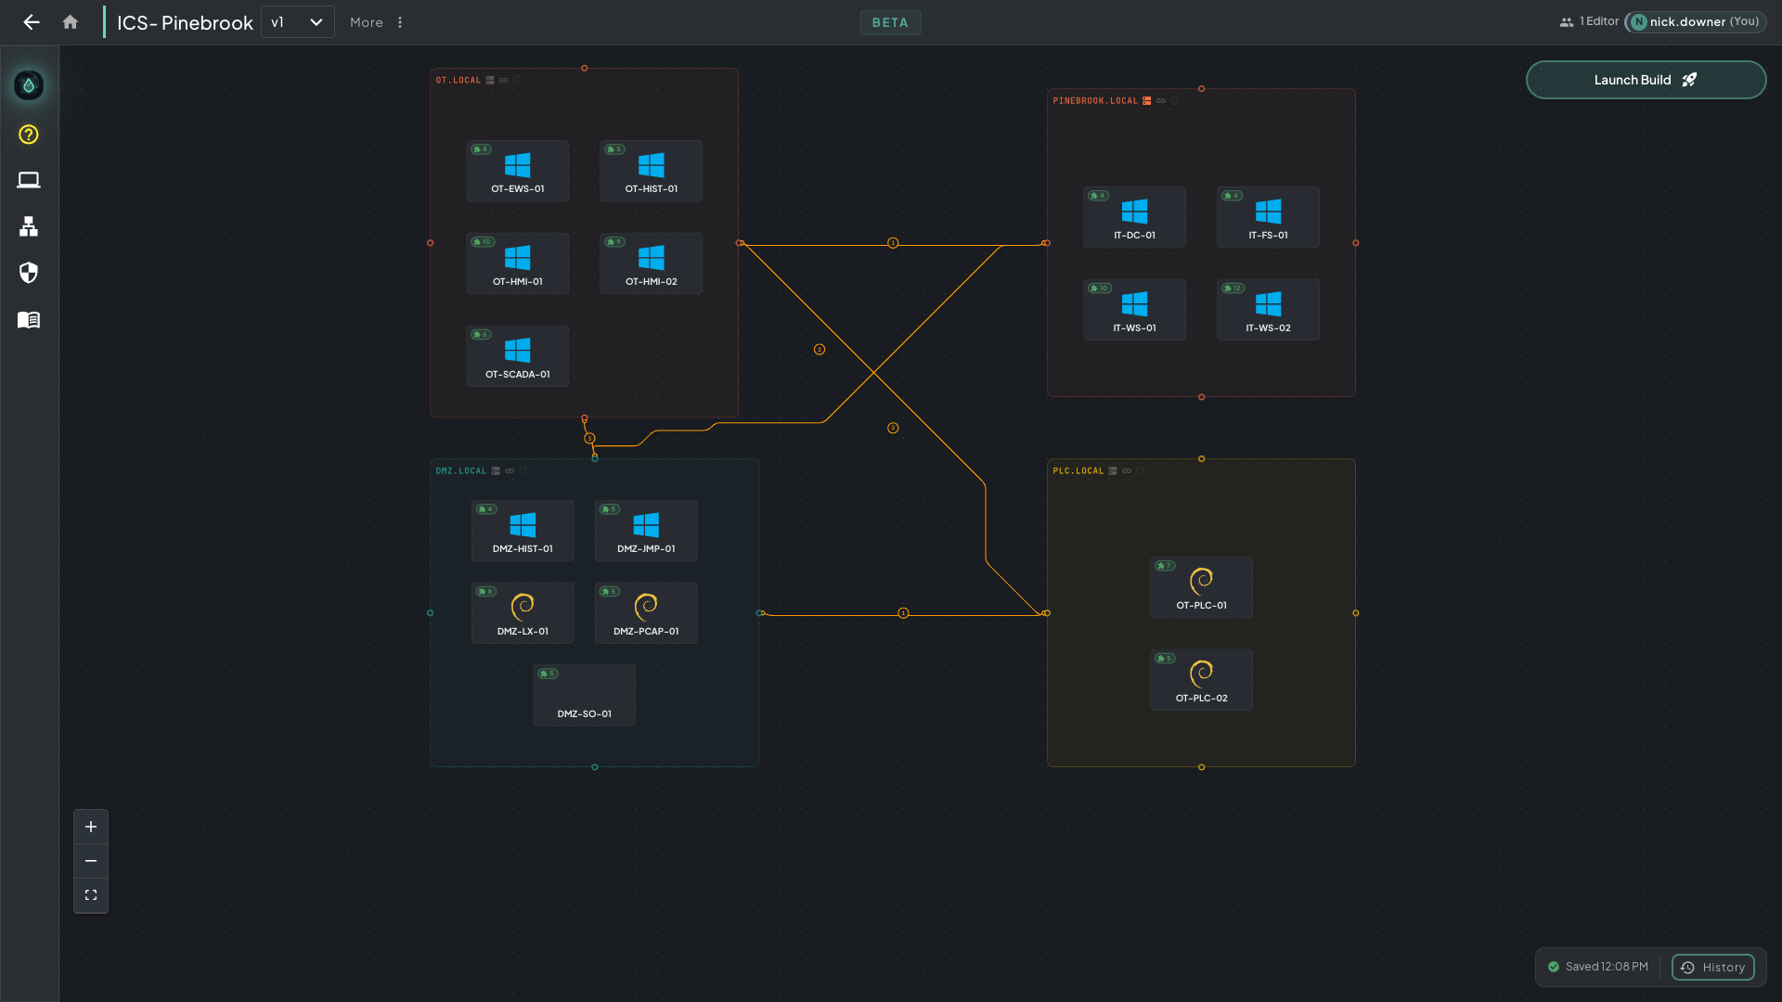The height and width of the screenshot is (1002, 1782).
Task: Fit the canvas view to screen
Action: tap(91, 895)
